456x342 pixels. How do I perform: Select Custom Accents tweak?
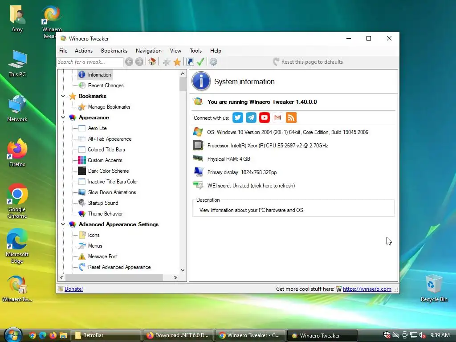(105, 160)
